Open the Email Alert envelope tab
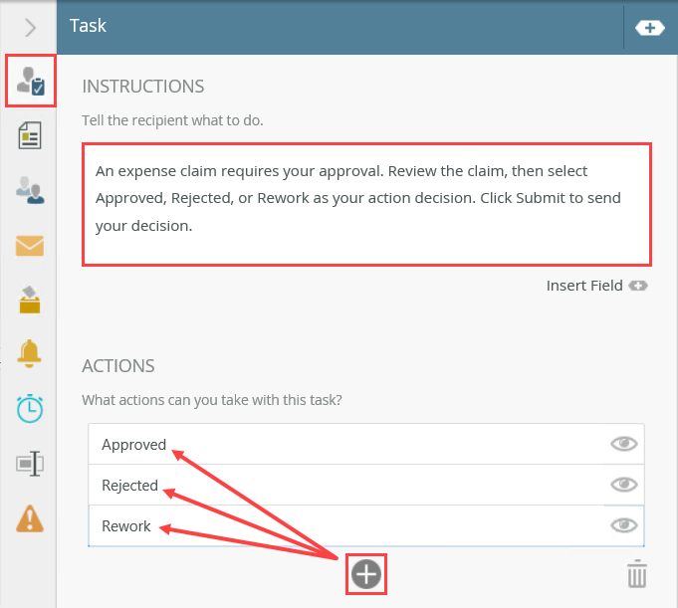678x608 pixels. 30,245
